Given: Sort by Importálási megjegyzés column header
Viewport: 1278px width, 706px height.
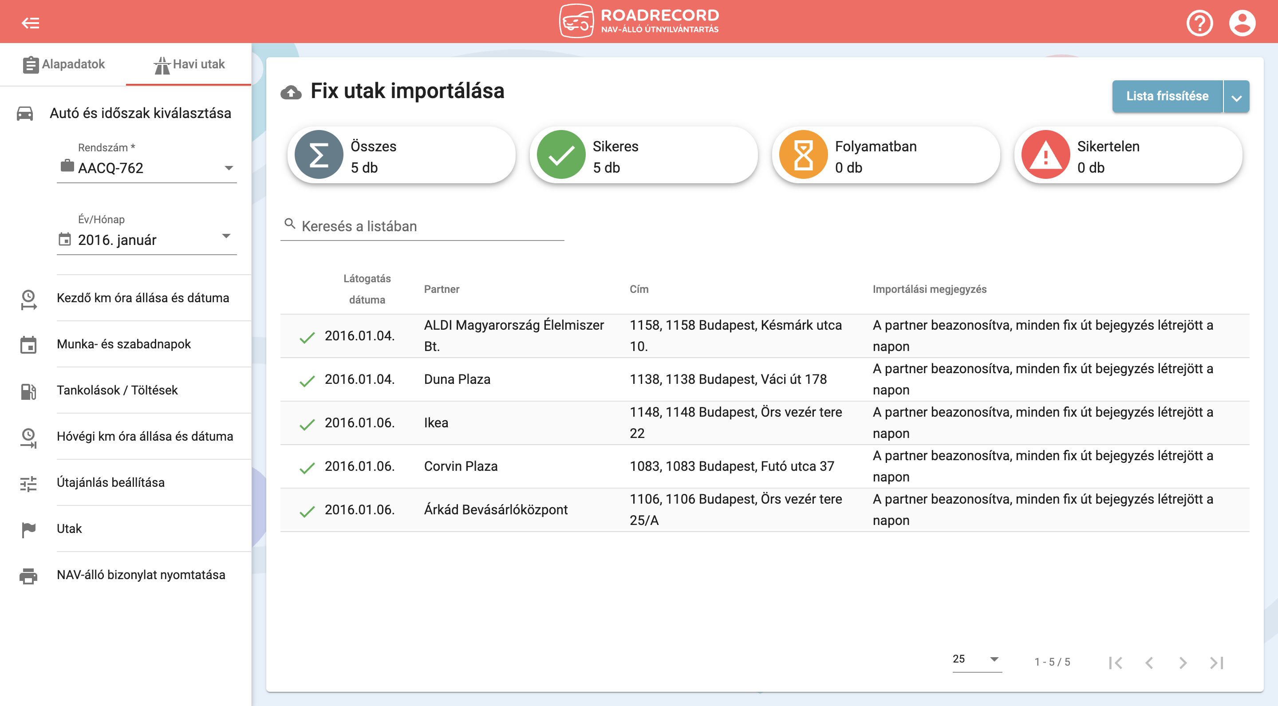Looking at the screenshot, I should [x=929, y=289].
